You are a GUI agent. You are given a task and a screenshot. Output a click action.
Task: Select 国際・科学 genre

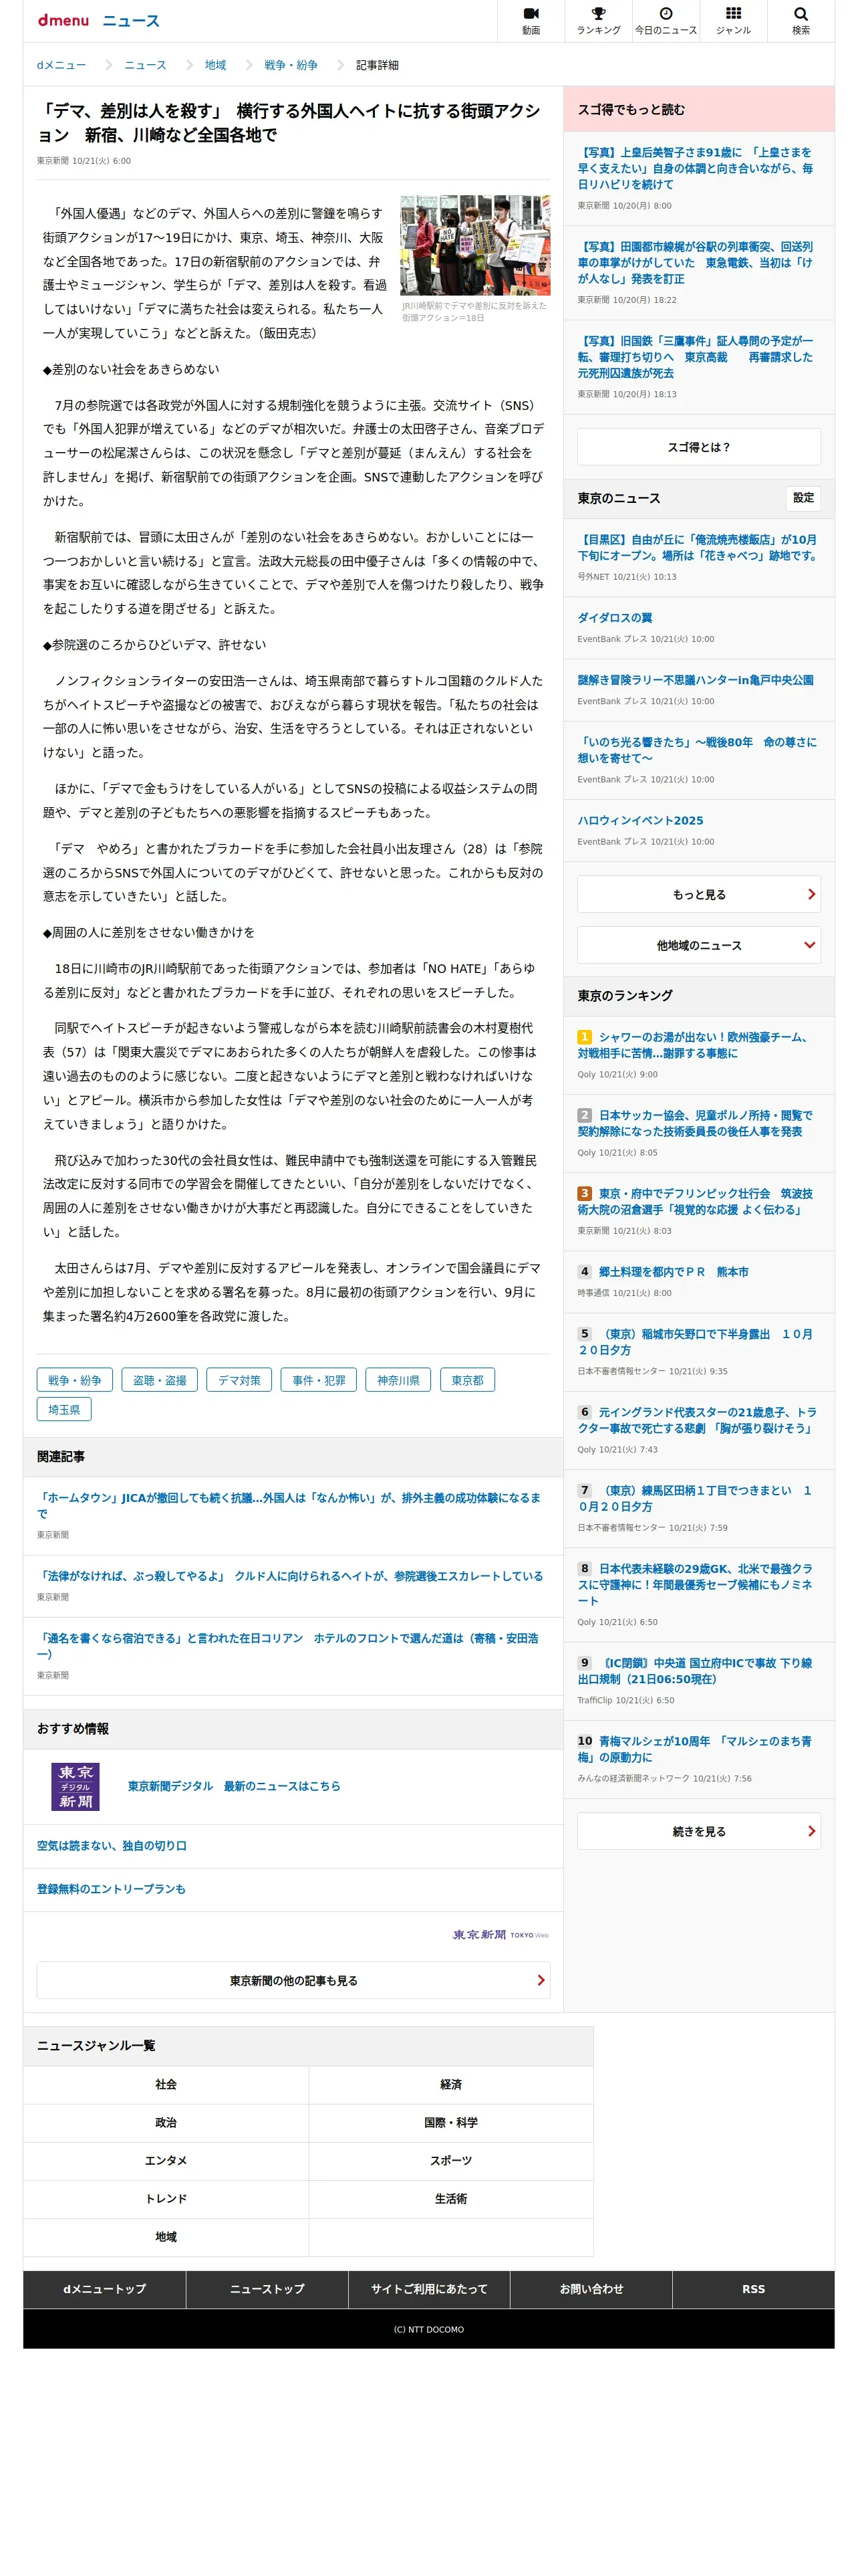[x=452, y=2123]
